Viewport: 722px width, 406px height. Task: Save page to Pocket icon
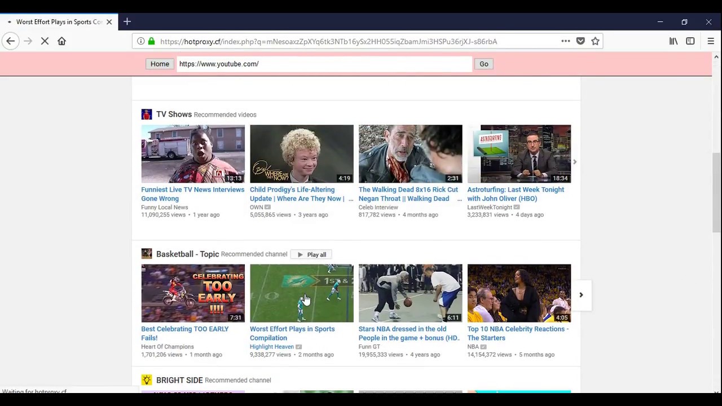(x=580, y=41)
